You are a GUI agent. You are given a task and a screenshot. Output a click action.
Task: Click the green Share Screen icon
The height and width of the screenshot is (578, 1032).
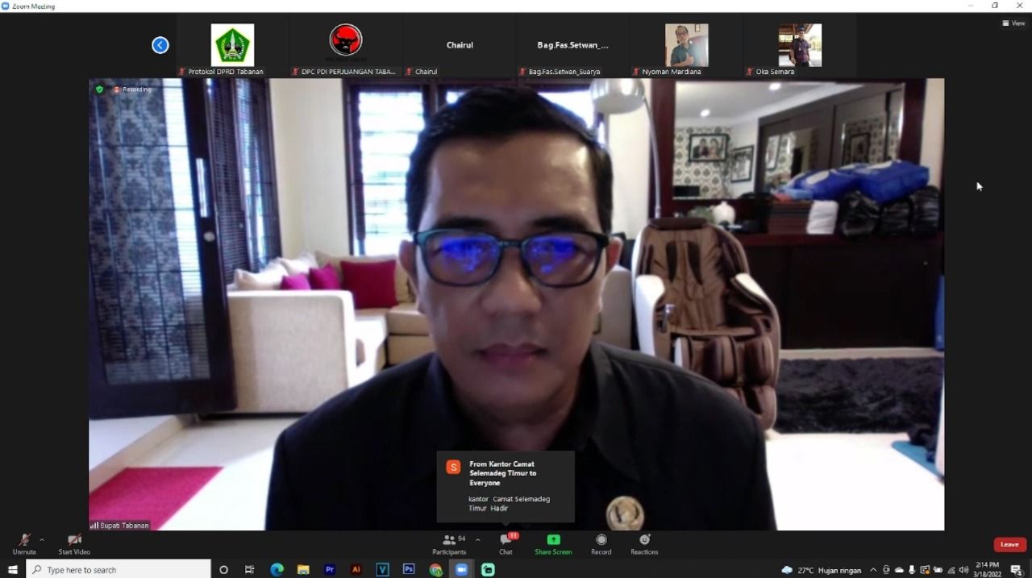[553, 539]
